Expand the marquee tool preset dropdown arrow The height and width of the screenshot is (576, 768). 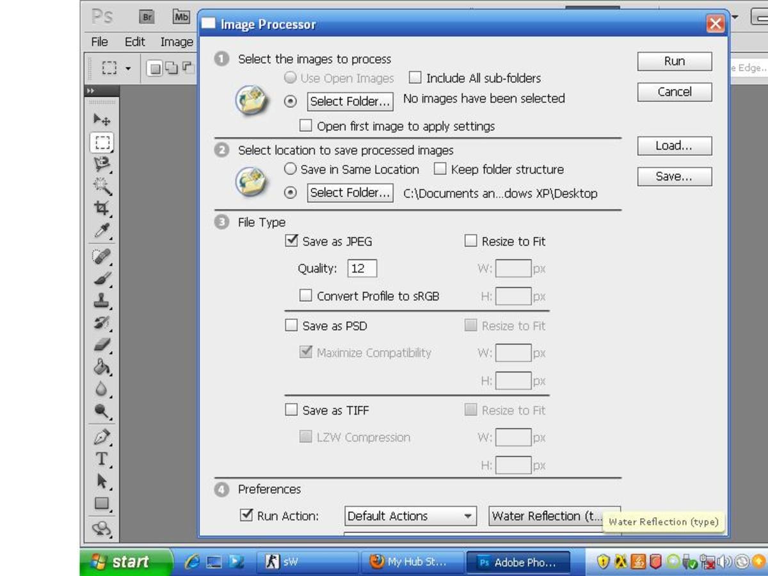click(128, 68)
